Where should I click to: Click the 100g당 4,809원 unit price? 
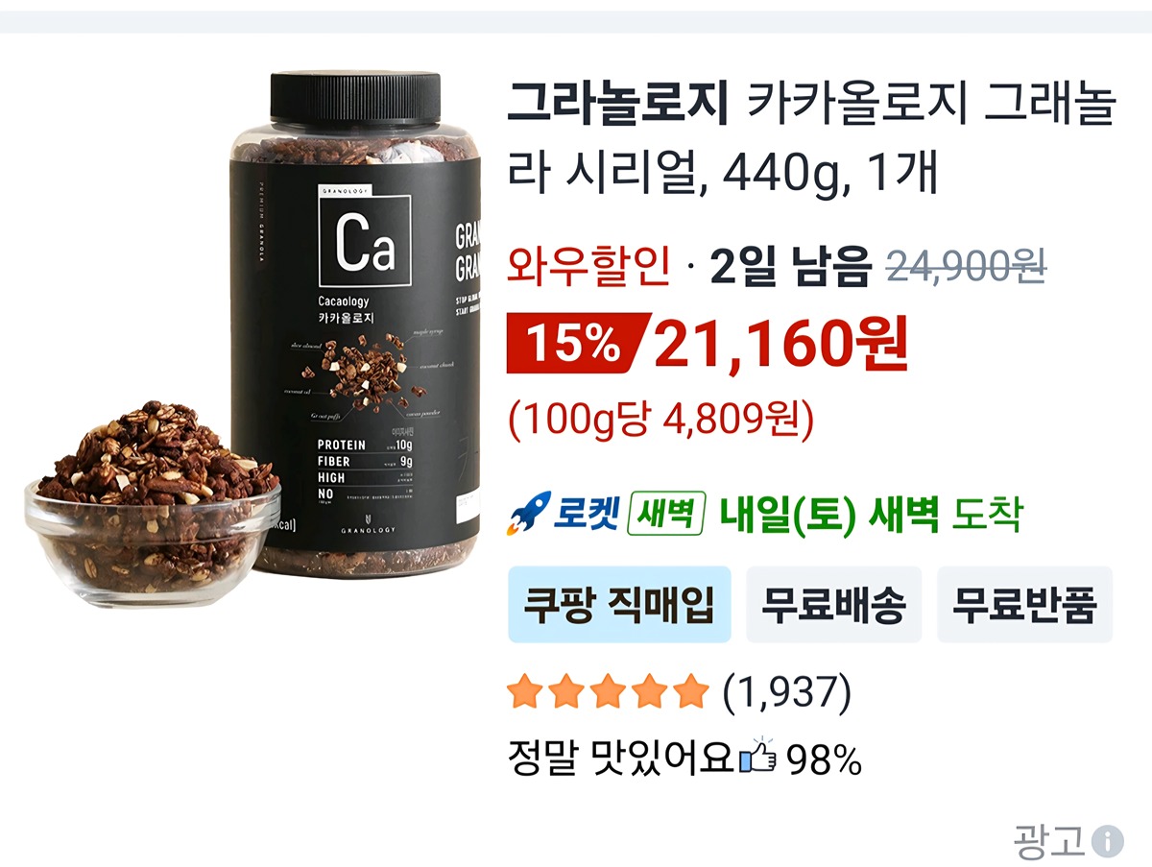click(x=660, y=419)
